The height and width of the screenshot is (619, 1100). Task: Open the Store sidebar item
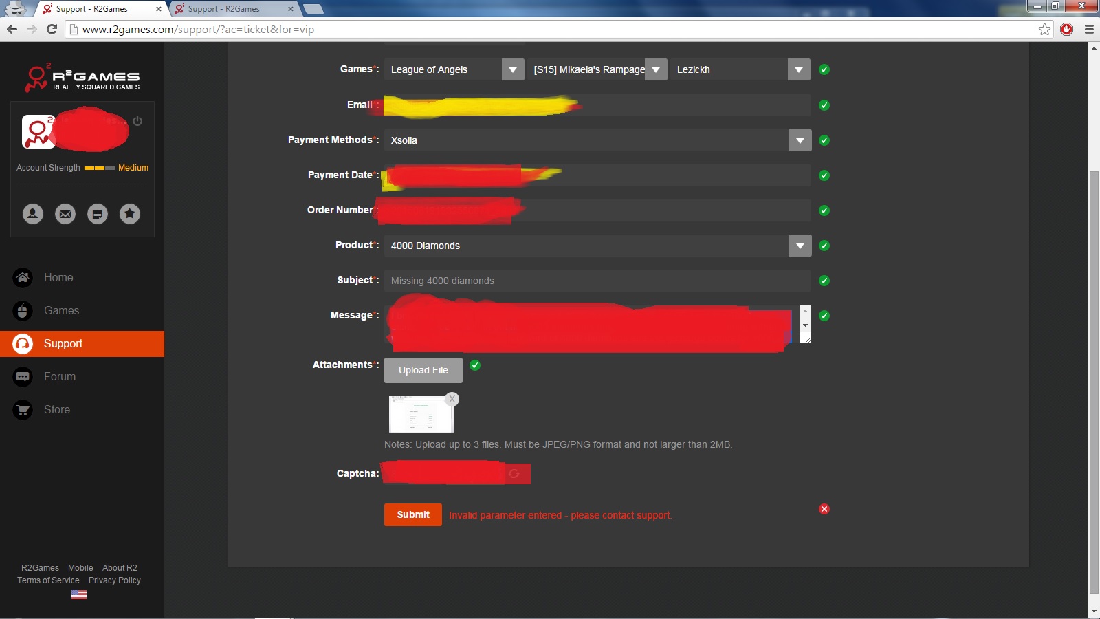click(x=57, y=409)
